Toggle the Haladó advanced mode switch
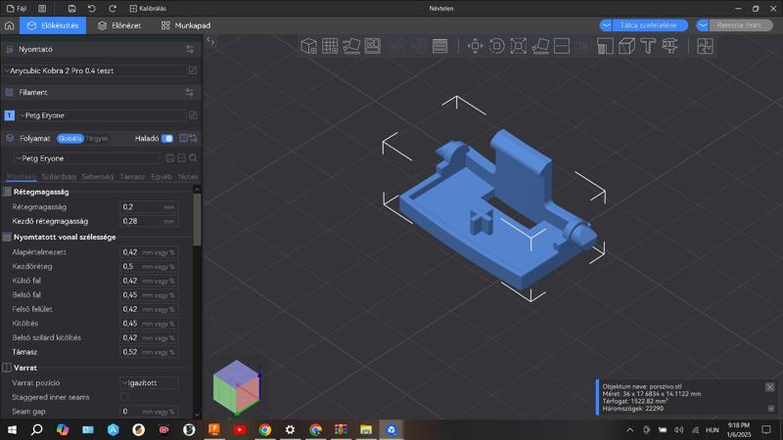 [x=167, y=138]
